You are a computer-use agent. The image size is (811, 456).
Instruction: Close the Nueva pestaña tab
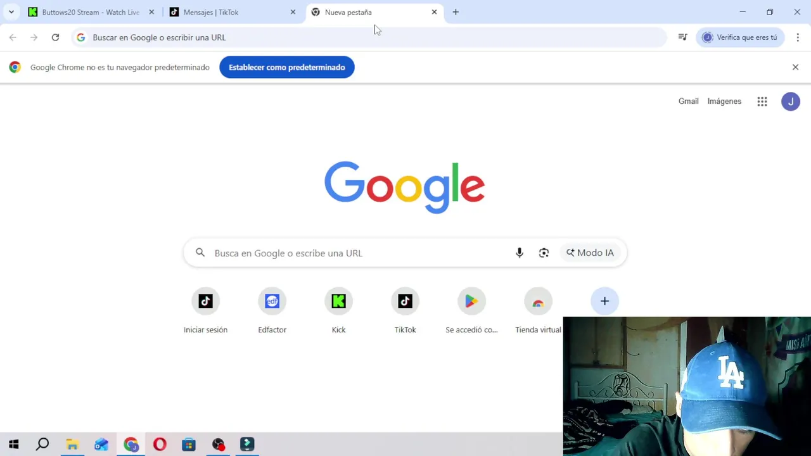[434, 12]
